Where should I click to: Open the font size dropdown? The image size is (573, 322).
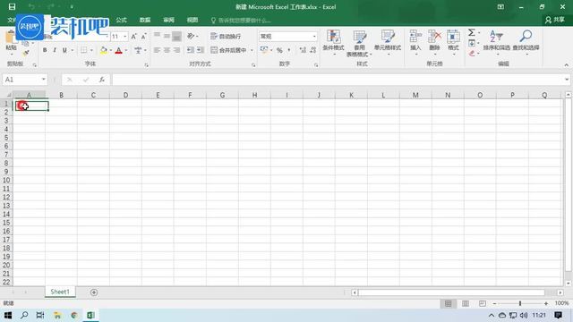click(x=125, y=36)
